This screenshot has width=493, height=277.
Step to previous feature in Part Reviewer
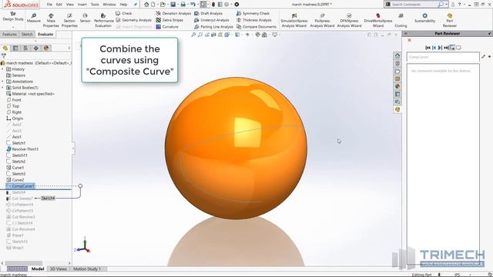coord(434,48)
